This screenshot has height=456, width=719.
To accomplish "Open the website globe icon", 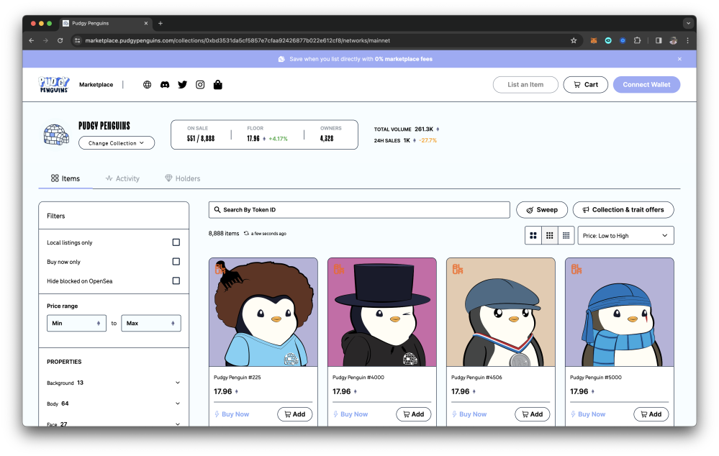I will (148, 85).
